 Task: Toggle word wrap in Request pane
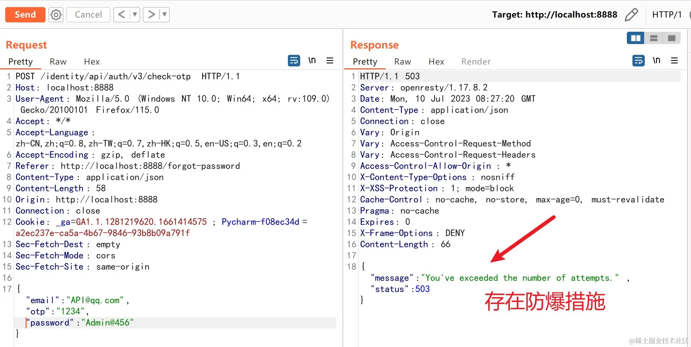294,60
